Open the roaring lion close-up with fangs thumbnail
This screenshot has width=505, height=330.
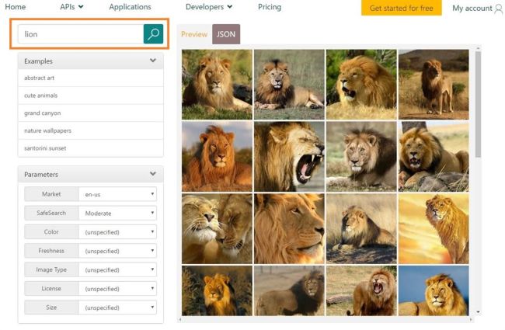pyautogui.click(x=289, y=157)
